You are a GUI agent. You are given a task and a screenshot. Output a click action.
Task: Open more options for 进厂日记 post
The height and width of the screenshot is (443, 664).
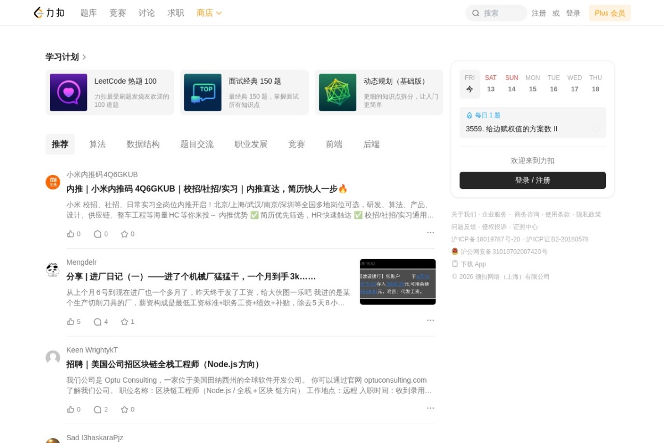tap(430, 320)
